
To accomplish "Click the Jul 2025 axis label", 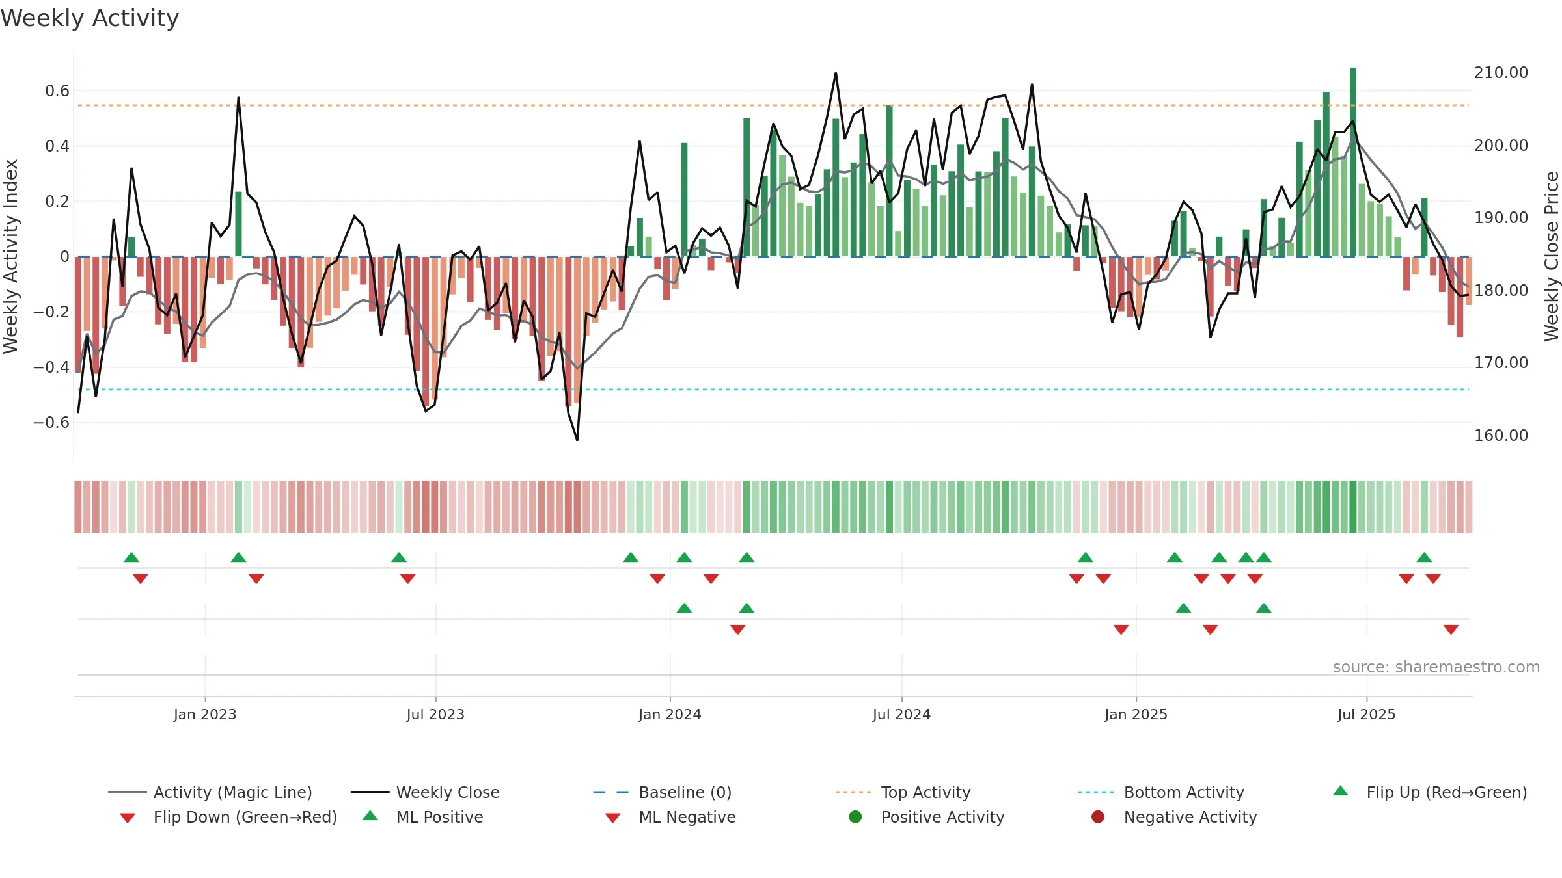I will [x=1367, y=714].
